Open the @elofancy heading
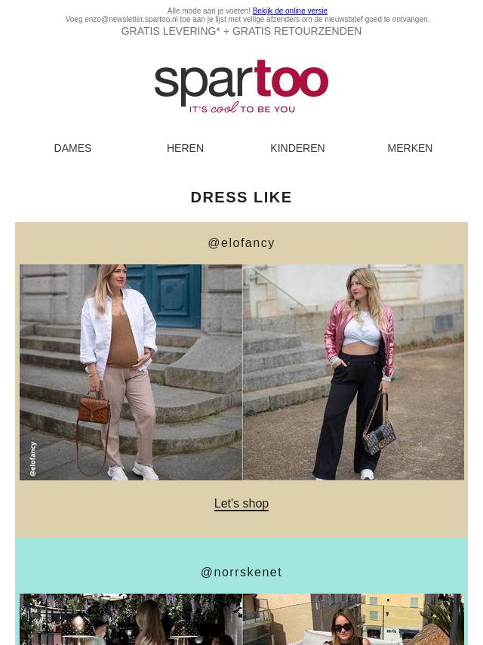Viewport: 483px width, 645px height. point(241,243)
